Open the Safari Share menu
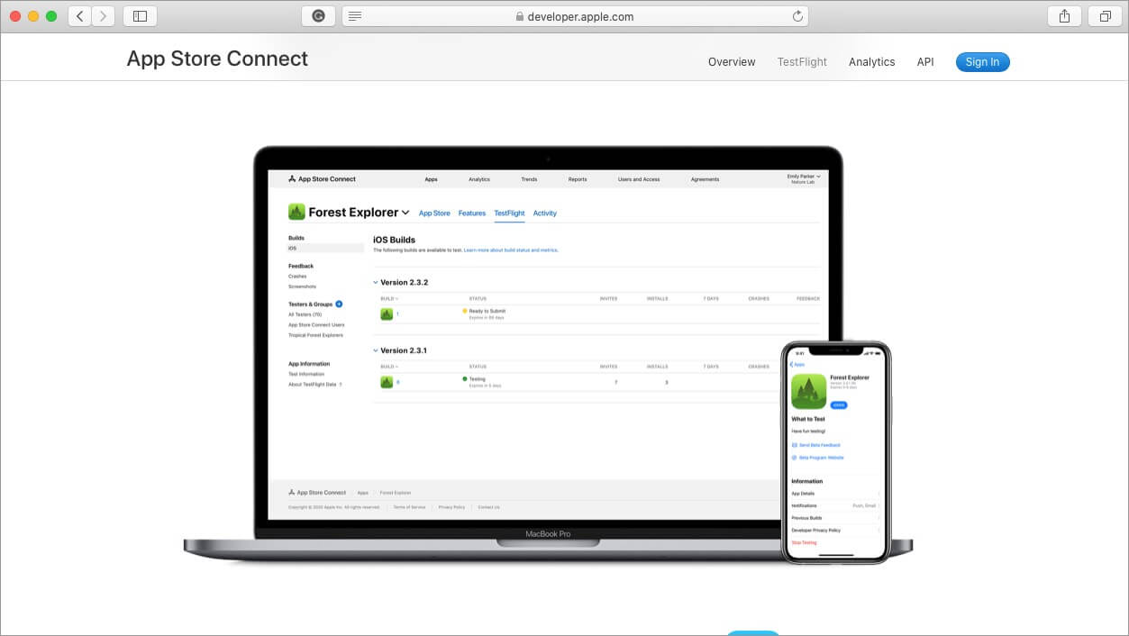 1064,16
